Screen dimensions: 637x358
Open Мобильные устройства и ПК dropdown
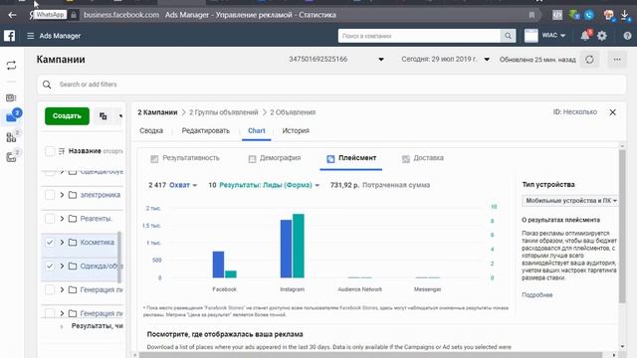click(x=570, y=201)
